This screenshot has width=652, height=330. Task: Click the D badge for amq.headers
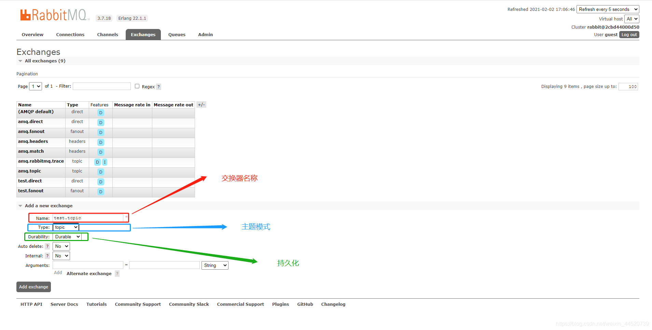point(101,142)
